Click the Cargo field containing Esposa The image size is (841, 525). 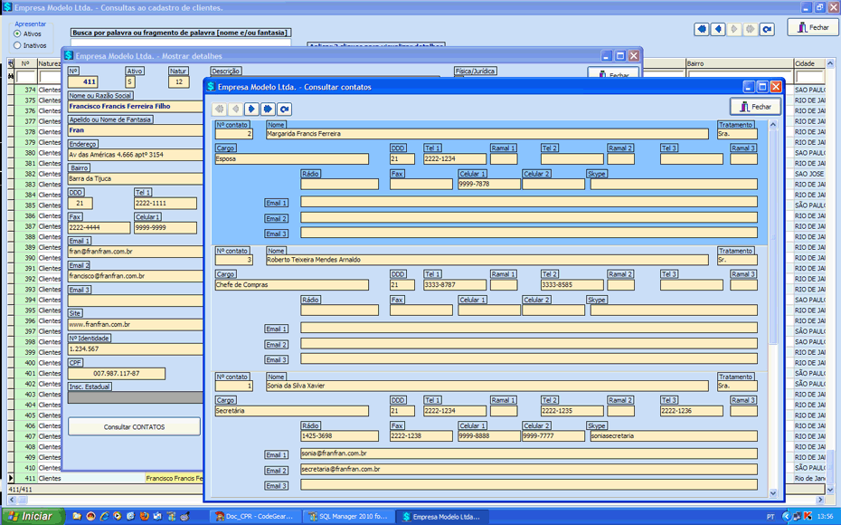click(292, 159)
